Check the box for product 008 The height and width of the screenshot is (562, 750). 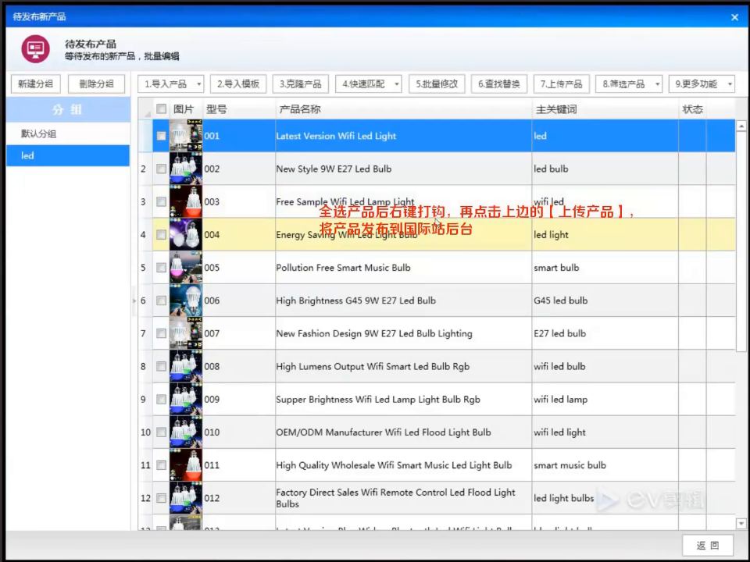coord(161,367)
